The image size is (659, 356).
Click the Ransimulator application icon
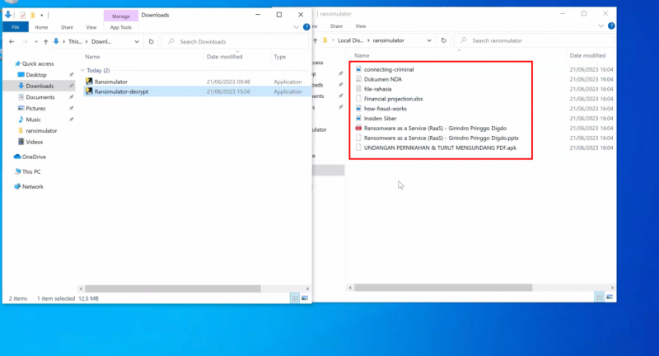(x=89, y=82)
